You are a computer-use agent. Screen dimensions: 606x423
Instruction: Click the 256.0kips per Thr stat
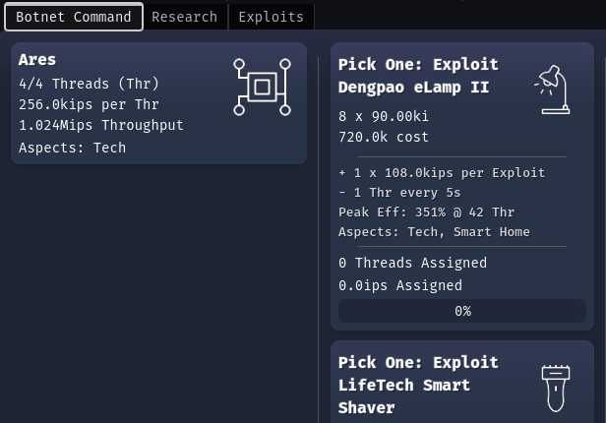click(x=89, y=104)
